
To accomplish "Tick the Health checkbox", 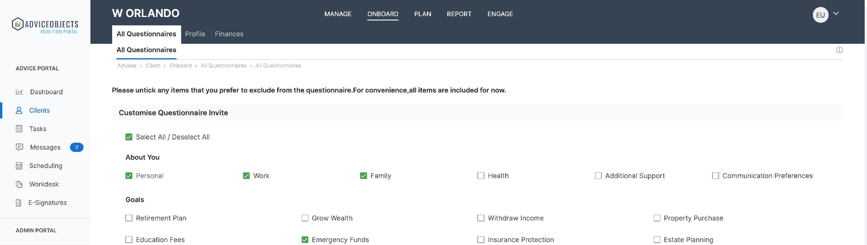I will [x=481, y=176].
